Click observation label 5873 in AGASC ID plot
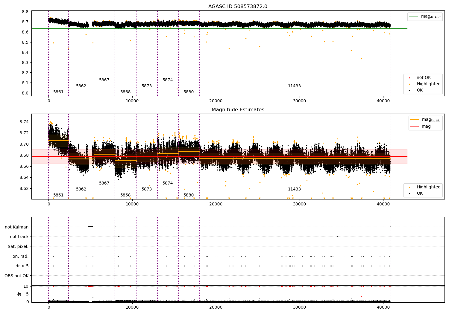The width and height of the screenshot is (449, 314). [147, 86]
